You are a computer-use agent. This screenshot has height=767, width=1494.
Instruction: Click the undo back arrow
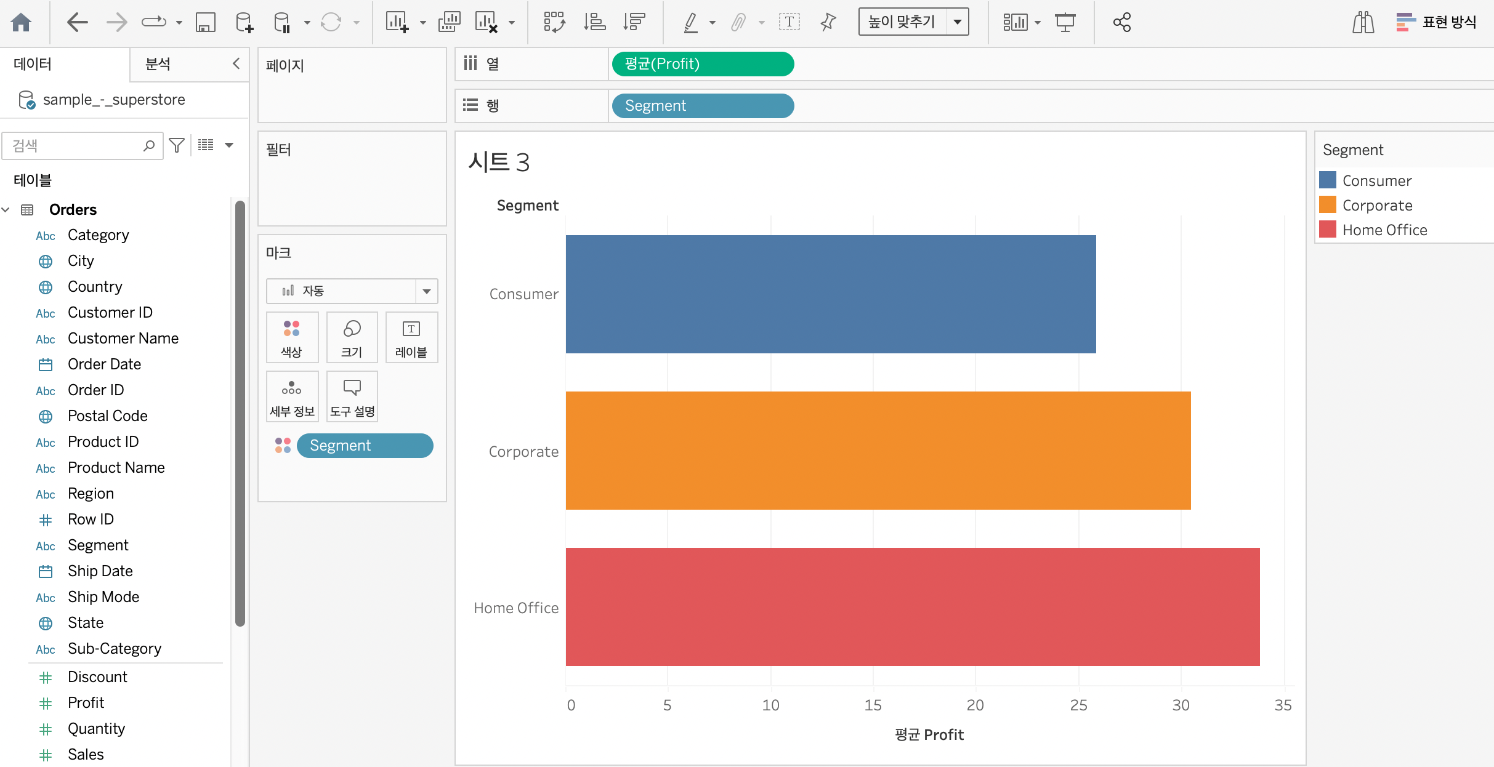[x=77, y=23]
